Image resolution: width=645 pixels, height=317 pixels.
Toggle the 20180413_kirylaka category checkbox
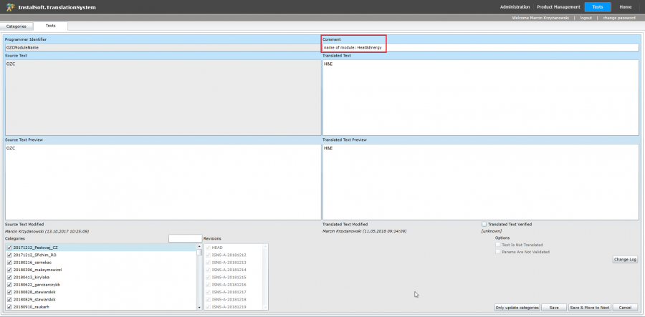(9, 277)
